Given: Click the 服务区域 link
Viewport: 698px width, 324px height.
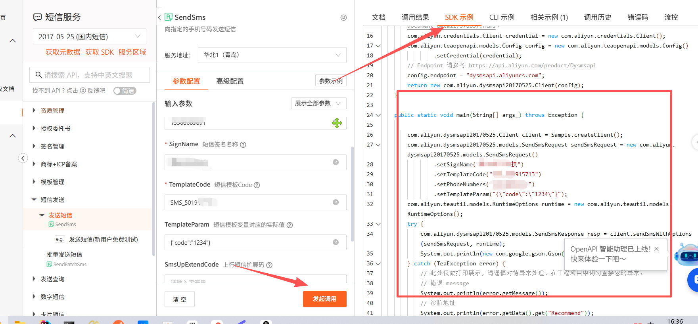Looking at the screenshot, I should pos(132,52).
